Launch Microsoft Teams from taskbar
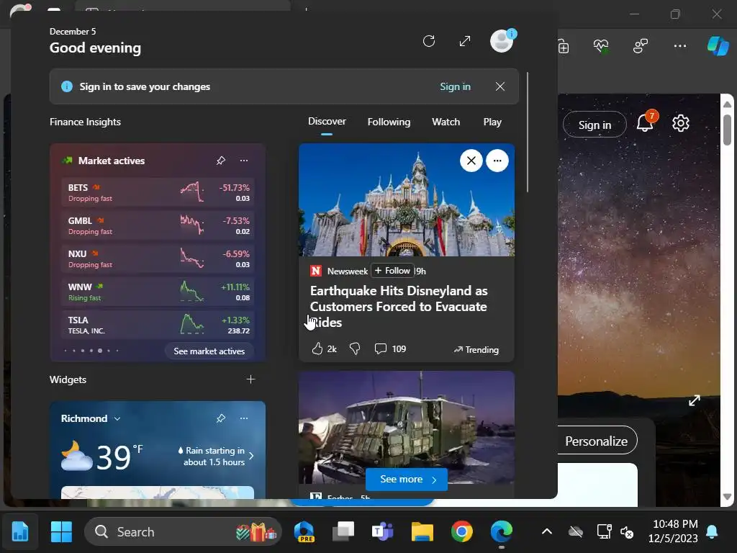The height and width of the screenshot is (553, 737). 383,532
